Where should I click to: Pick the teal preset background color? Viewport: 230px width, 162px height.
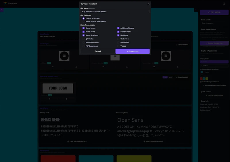(204, 79)
